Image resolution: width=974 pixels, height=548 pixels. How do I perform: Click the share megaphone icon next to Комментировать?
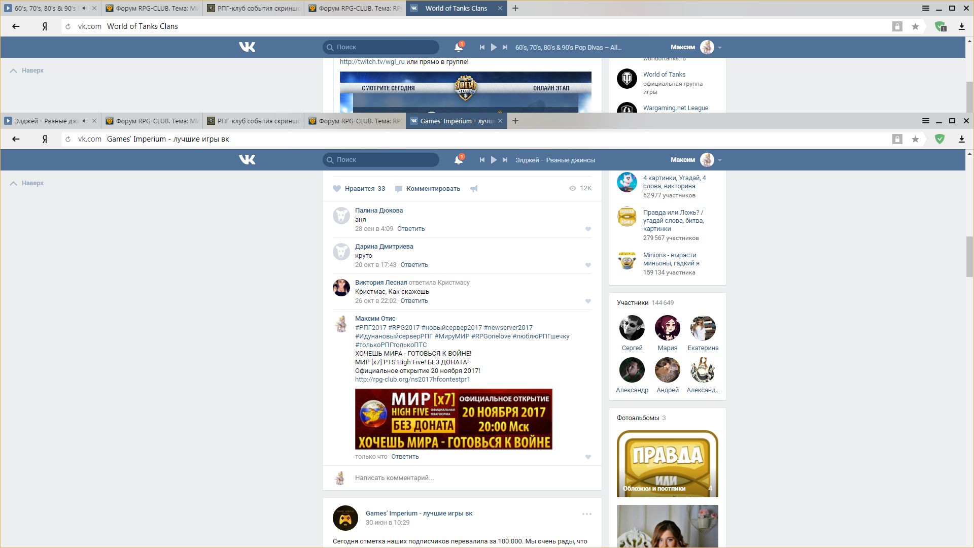click(x=474, y=189)
